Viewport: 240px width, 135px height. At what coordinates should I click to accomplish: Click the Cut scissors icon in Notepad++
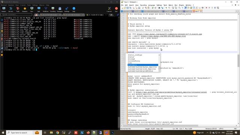click(143, 8)
